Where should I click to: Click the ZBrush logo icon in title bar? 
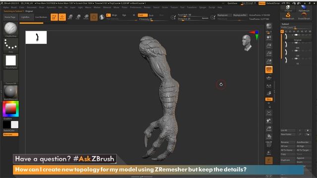point(1,3)
